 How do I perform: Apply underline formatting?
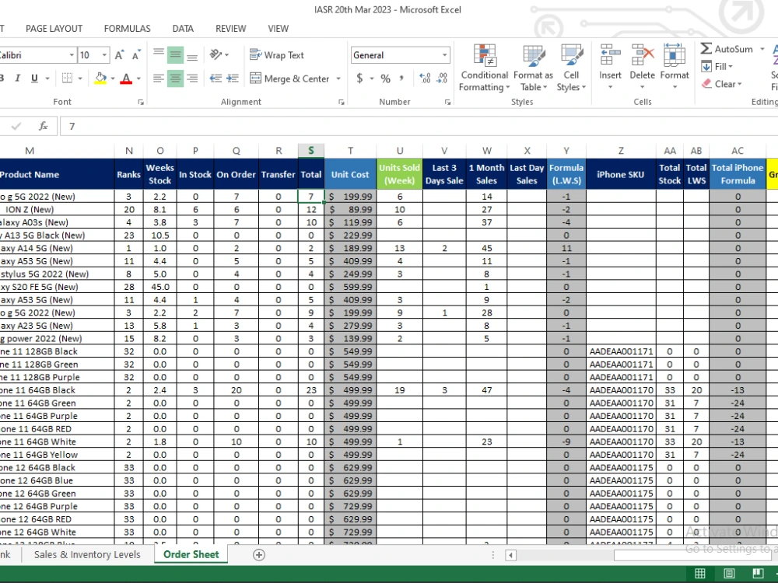click(34, 79)
